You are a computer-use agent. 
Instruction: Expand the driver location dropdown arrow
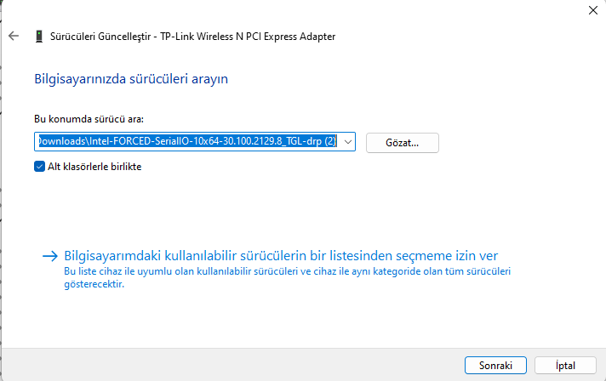pos(348,142)
